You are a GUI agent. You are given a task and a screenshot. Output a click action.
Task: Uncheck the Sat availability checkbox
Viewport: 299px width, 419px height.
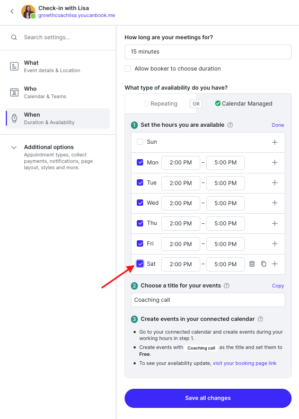[140, 264]
